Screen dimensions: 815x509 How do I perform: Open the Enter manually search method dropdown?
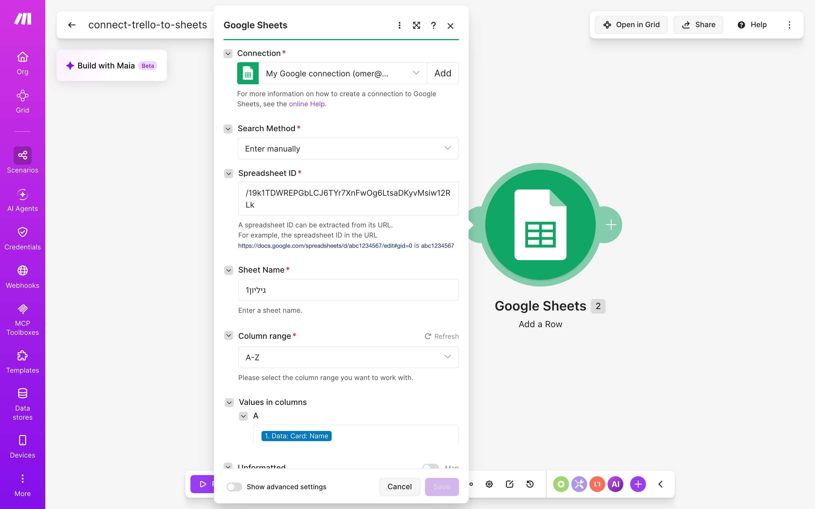click(348, 148)
